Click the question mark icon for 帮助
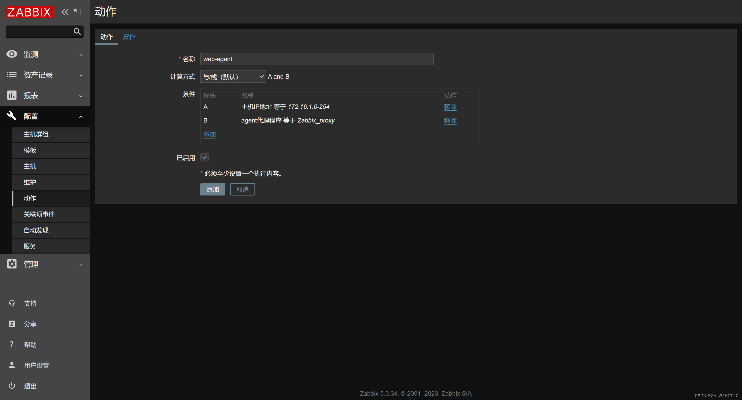The width and height of the screenshot is (742, 400). click(12, 344)
